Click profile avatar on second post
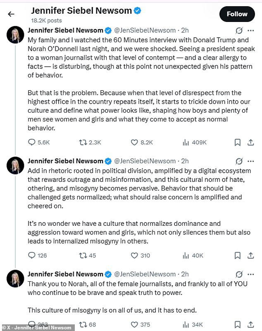The image size is (262, 331). tap(15, 166)
